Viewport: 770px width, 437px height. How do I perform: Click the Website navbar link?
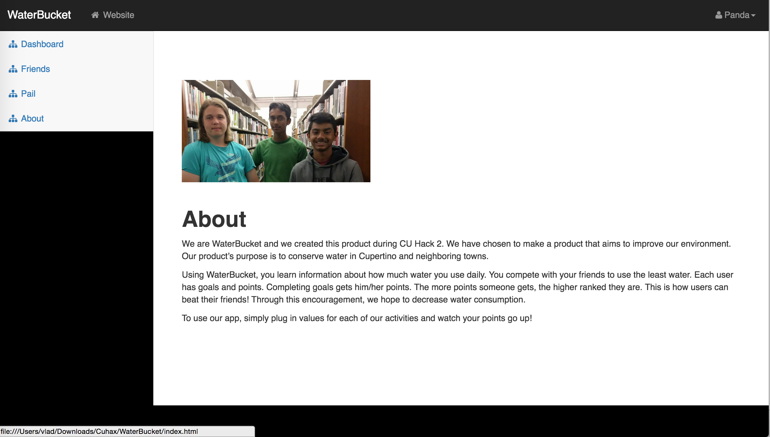(x=118, y=15)
